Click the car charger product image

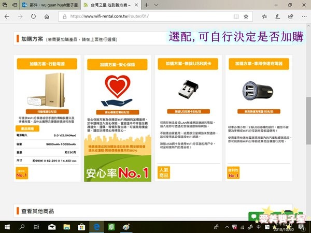click(x=258, y=91)
